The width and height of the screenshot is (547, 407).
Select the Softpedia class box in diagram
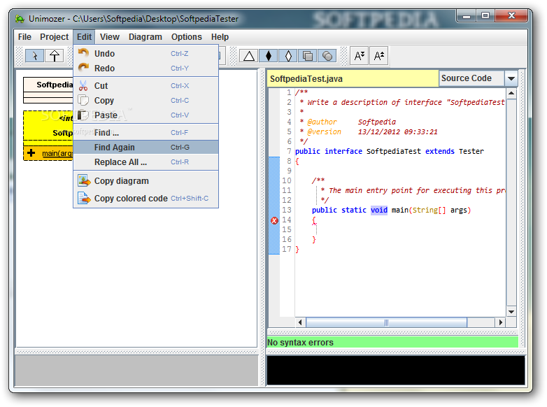48,90
